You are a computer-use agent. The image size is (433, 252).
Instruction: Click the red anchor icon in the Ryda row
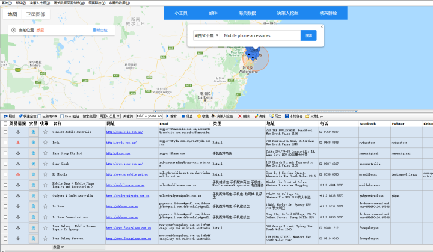(18, 143)
